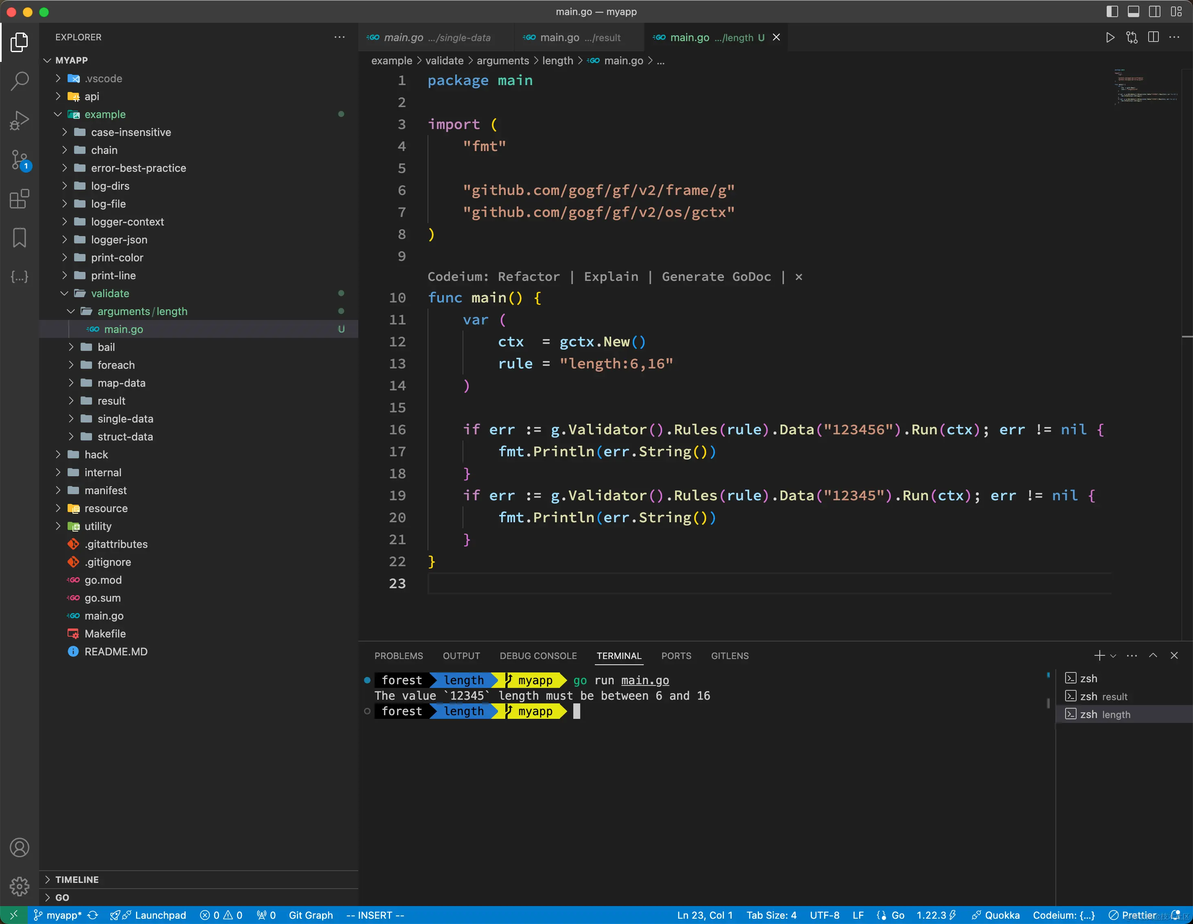This screenshot has width=1193, height=924.
Task: Open Run and Debug view icon
Action: pos(20,120)
